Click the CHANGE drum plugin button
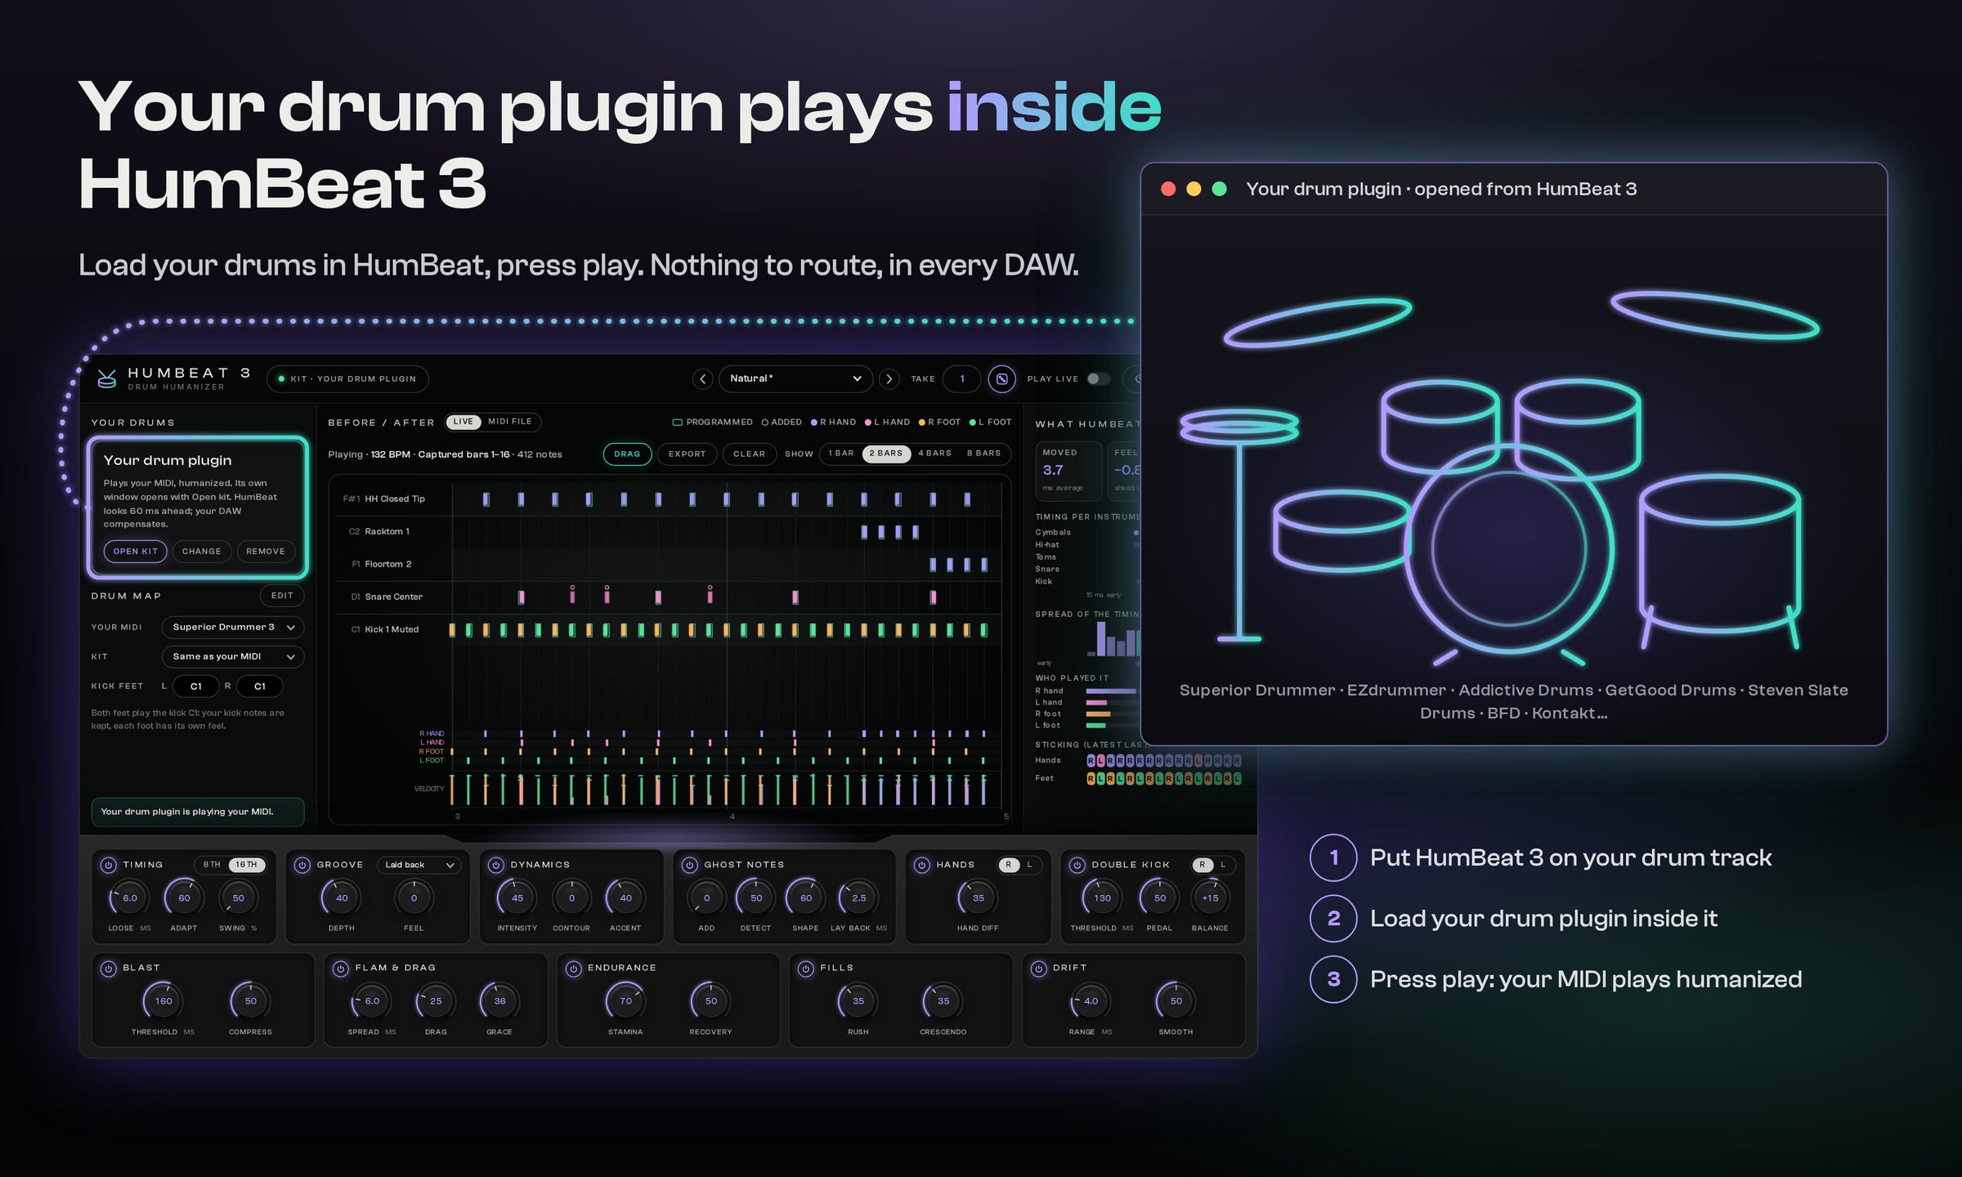The height and width of the screenshot is (1177, 1962). [x=202, y=552]
